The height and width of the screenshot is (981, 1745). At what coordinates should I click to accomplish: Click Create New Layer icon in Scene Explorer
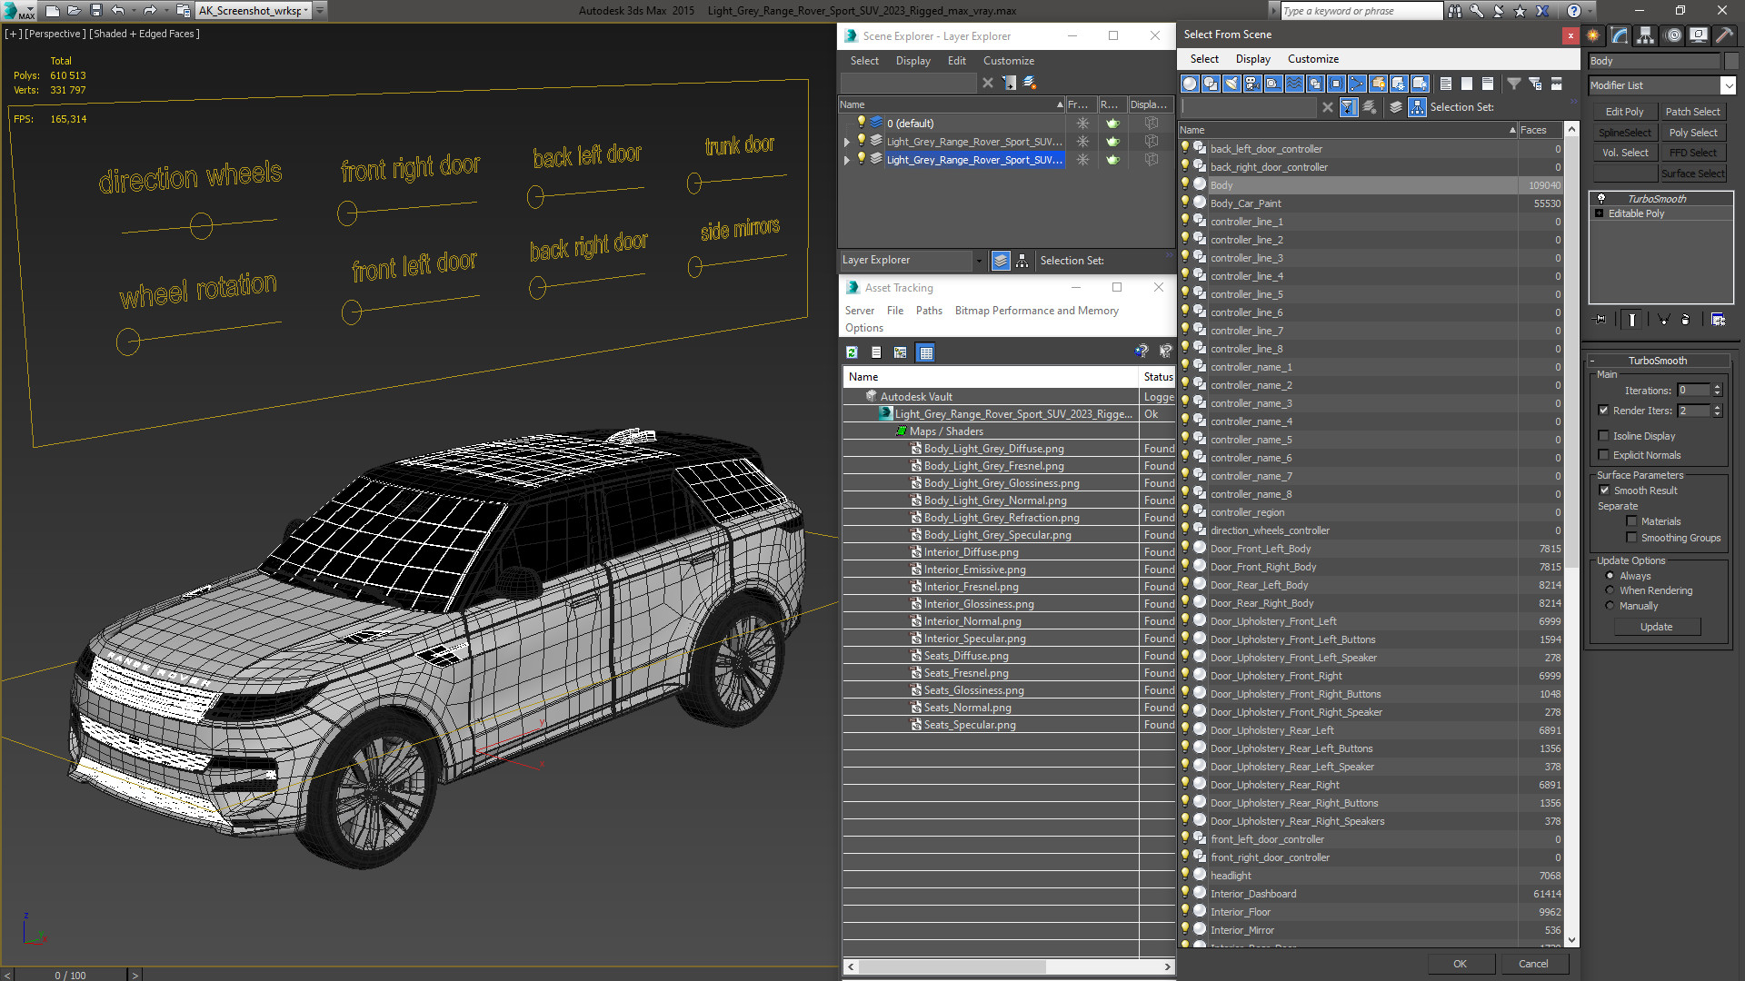click(x=1030, y=83)
